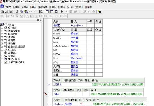The width and height of the screenshot is (154, 106).
Task: Select the _ObjProc method name
Action: [x=58, y=104]
